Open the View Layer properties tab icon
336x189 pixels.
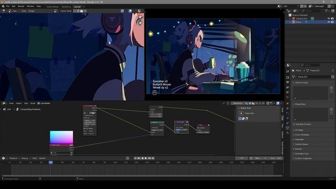pos(288,87)
